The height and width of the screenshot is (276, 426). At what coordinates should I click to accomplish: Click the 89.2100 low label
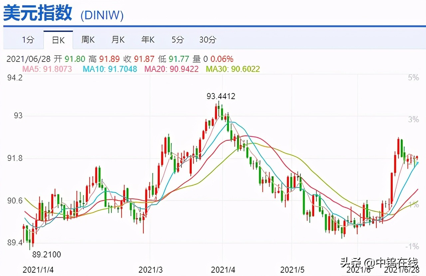click(47, 255)
